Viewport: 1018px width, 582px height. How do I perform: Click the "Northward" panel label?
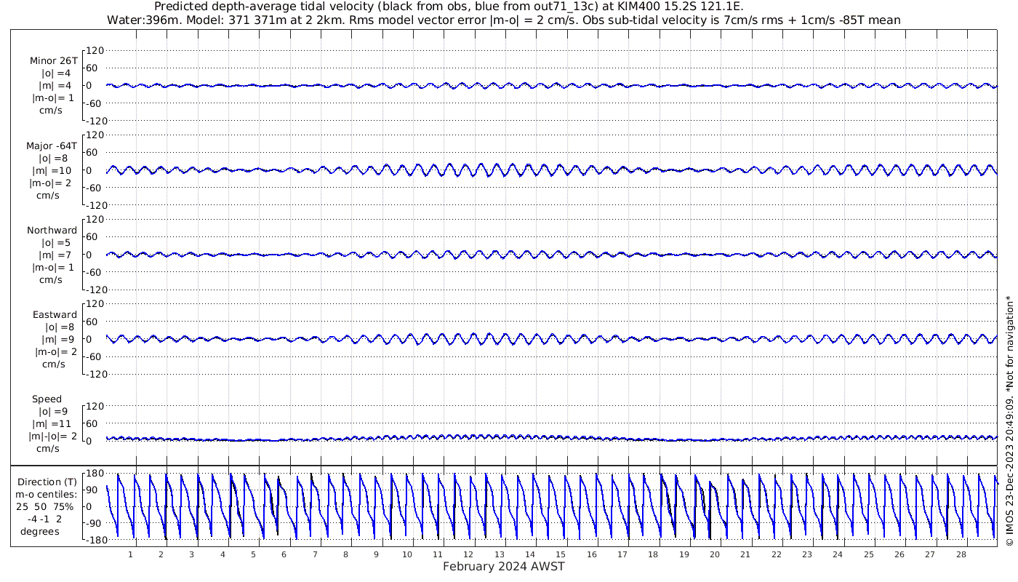[52, 231]
